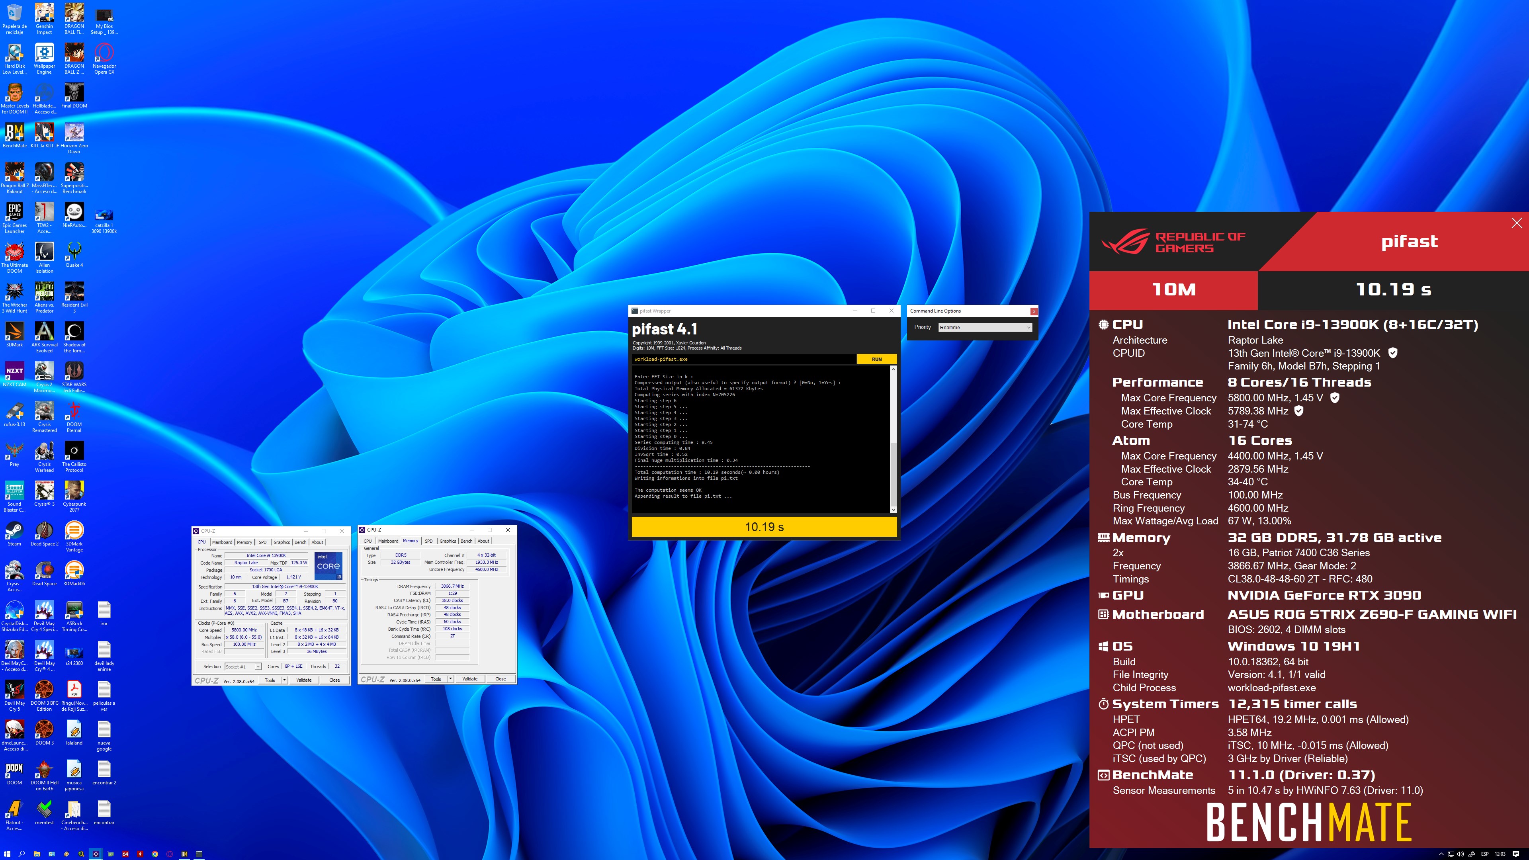1529x860 pixels.
Task: Switch to Chrome on the taskbar
Action: 155,854
